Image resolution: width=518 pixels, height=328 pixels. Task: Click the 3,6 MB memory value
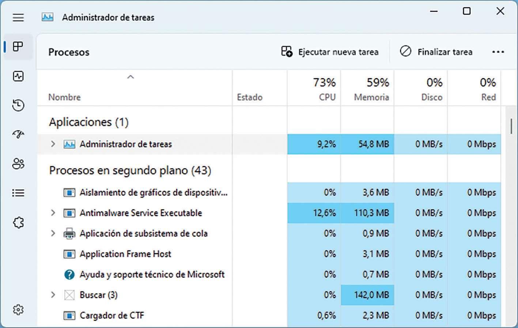tap(376, 192)
